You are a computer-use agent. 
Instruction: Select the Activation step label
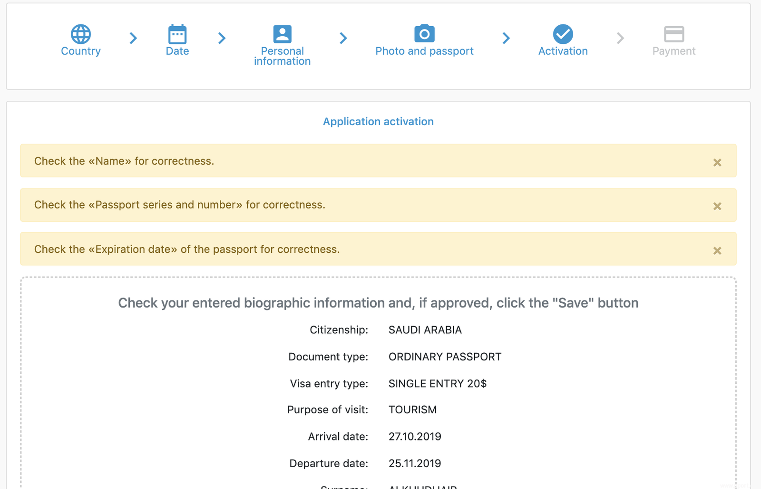[563, 51]
